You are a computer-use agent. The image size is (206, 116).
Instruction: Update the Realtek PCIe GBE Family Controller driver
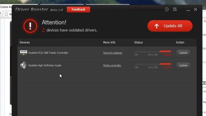pos(183,53)
